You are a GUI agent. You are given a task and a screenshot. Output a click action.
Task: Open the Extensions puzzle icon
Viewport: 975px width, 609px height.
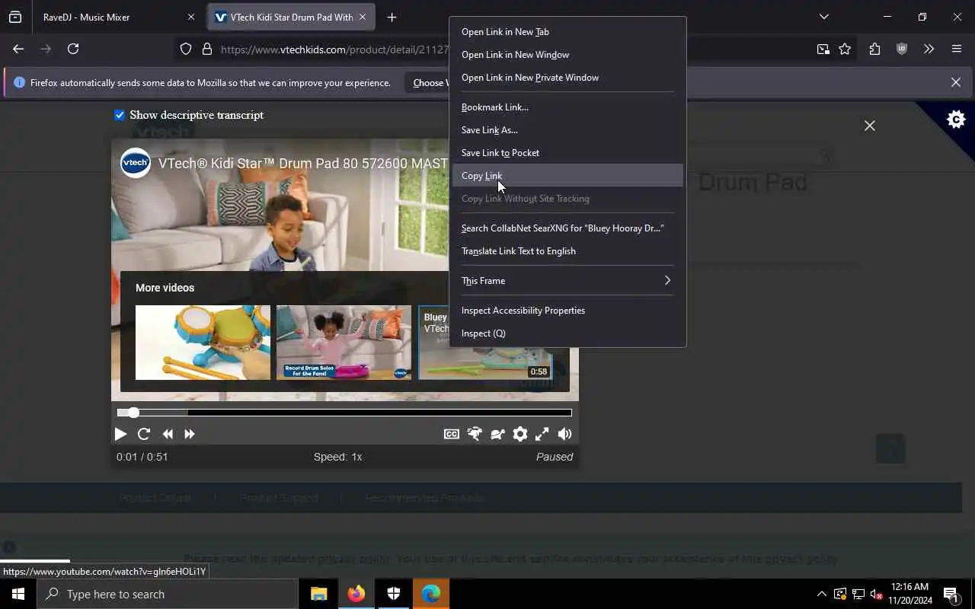tap(874, 49)
